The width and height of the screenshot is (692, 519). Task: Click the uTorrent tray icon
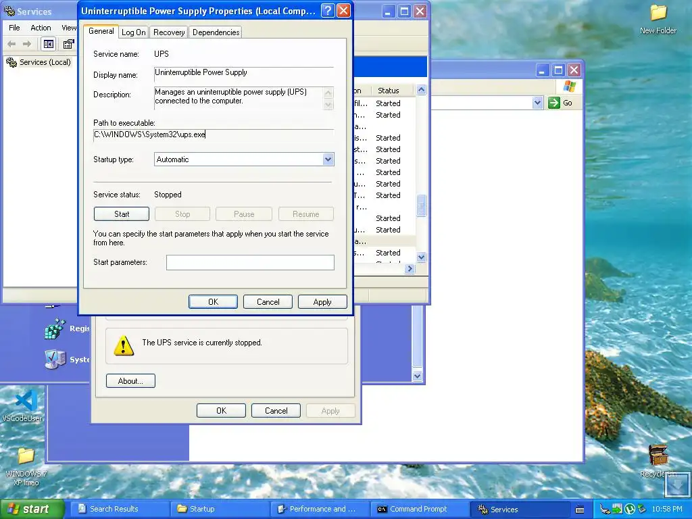click(x=629, y=510)
